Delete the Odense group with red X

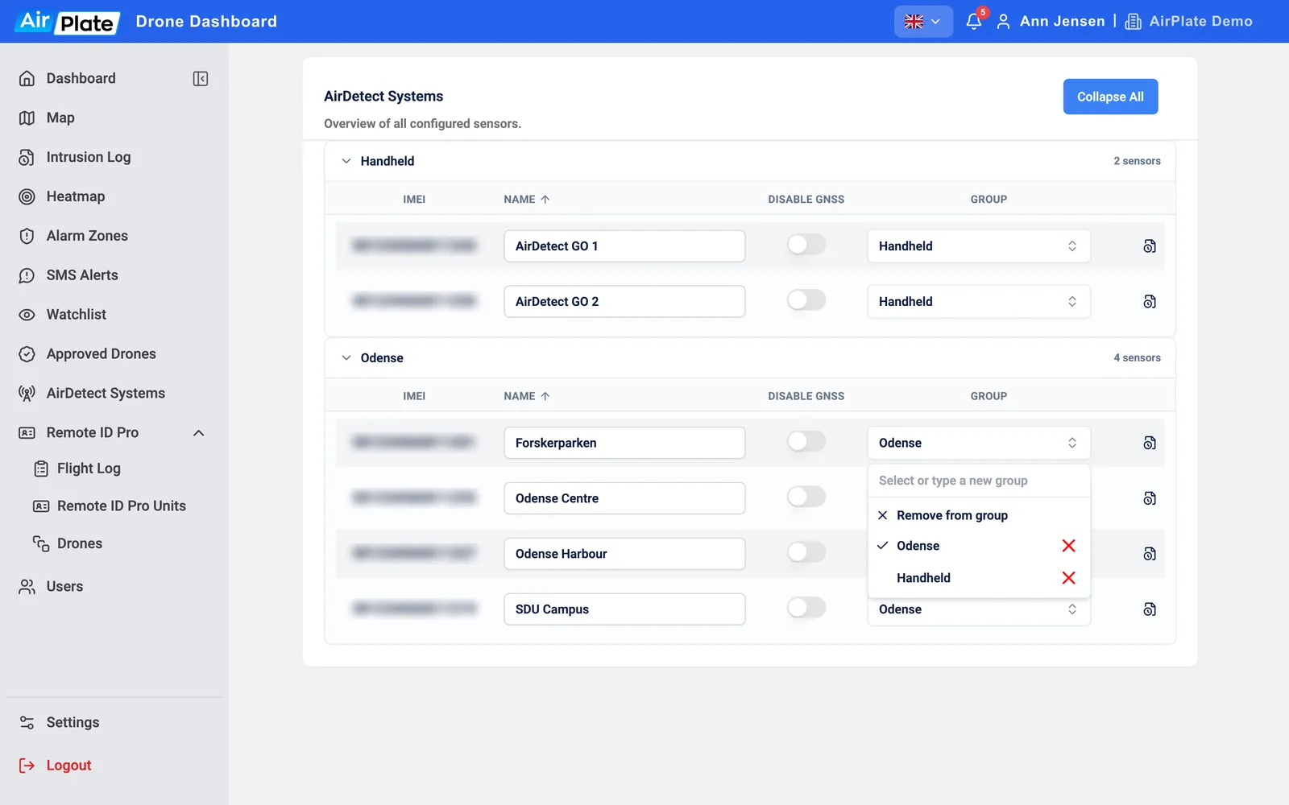[1069, 546]
